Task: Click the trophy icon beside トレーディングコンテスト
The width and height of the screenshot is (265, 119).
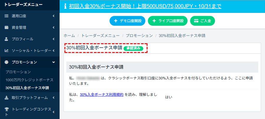Action: [x=6, y=109]
